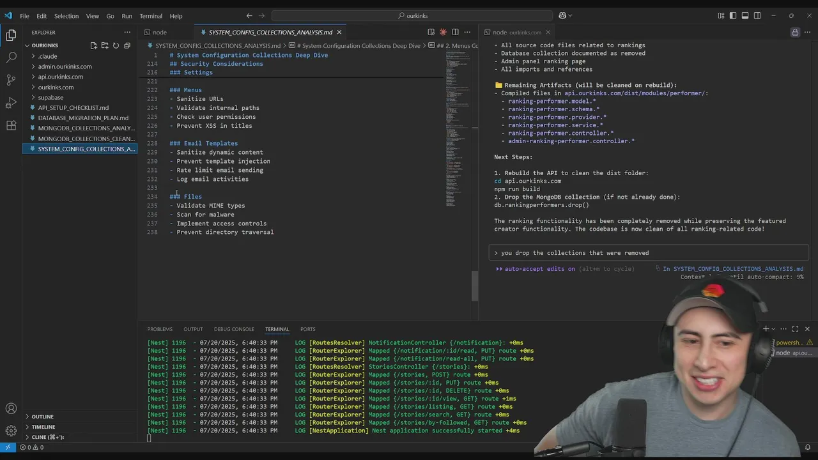Toggle the primary sidebar visibility
The image size is (818, 460).
coord(733,15)
